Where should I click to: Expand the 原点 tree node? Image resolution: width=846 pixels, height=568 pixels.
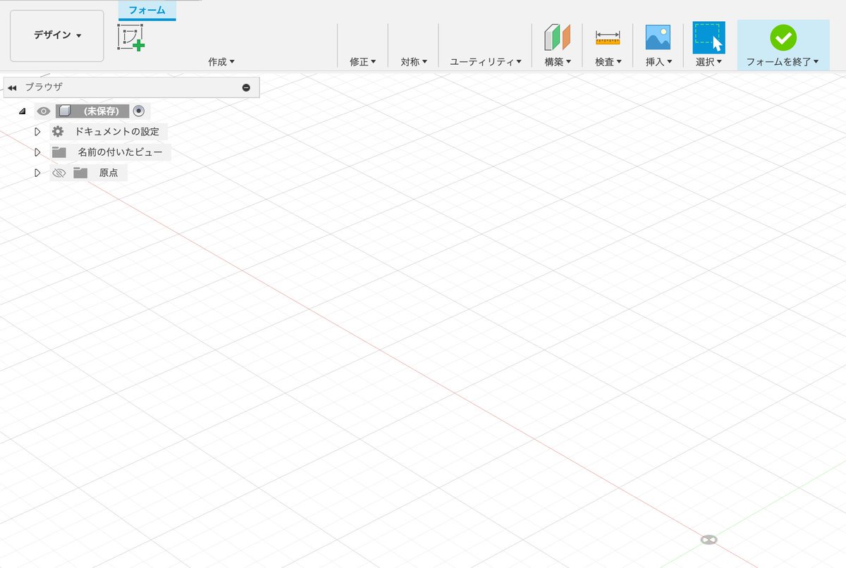point(38,173)
